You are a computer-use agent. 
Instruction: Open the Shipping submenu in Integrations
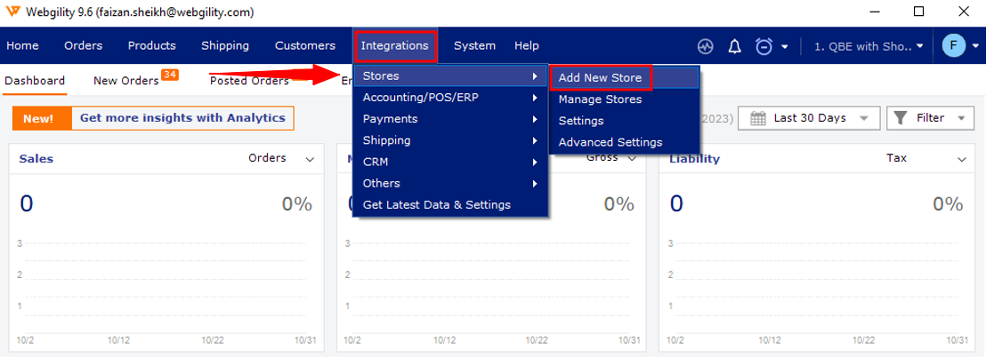(450, 140)
